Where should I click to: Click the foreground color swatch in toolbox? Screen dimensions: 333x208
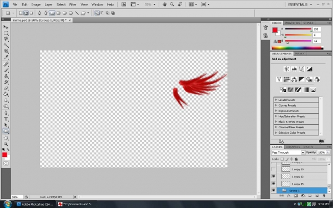point(4,155)
